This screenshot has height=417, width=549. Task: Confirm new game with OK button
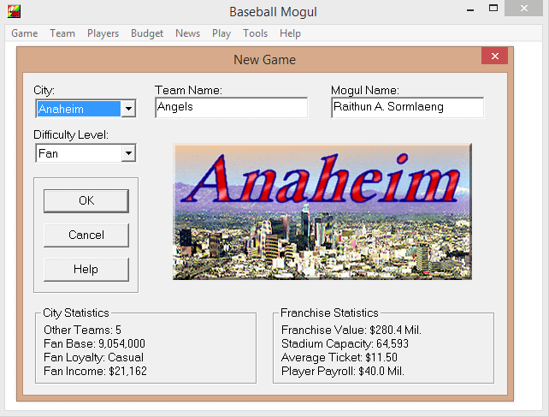point(86,201)
